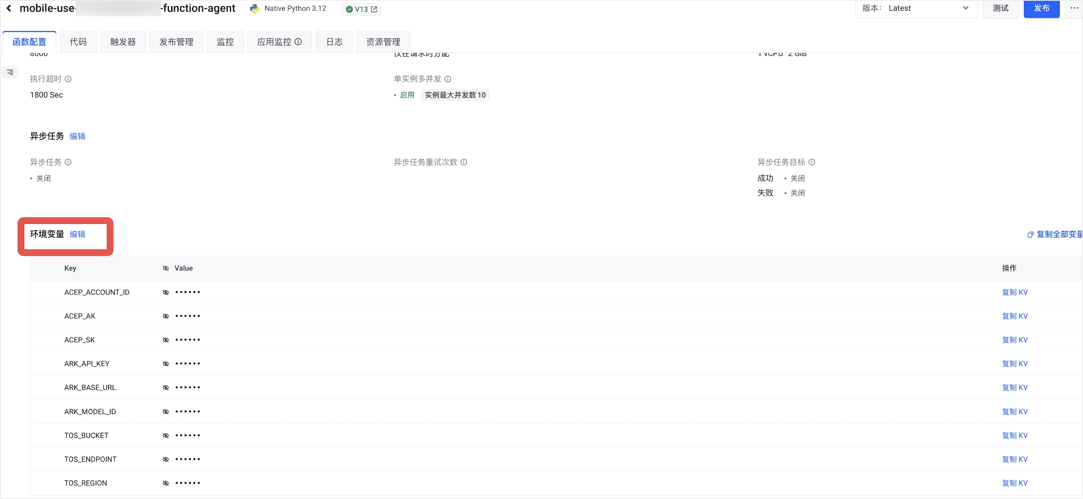The image size is (1083, 499).
Task: Open the 版本 Latest dropdown
Action: (x=917, y=8)
